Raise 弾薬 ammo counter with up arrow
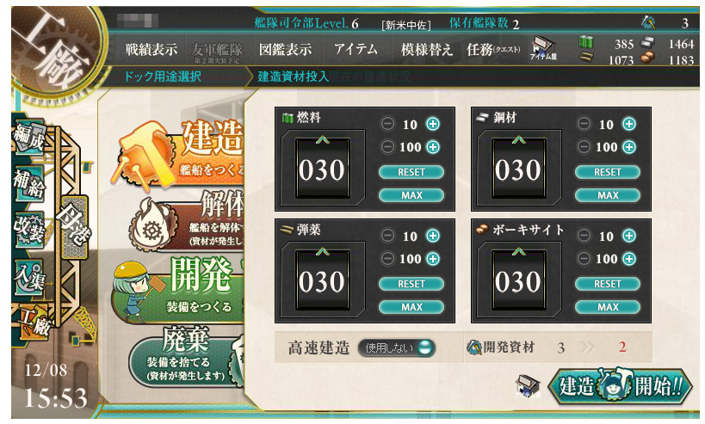This screenshot has height=424, width=705. (x=323, y=251)
